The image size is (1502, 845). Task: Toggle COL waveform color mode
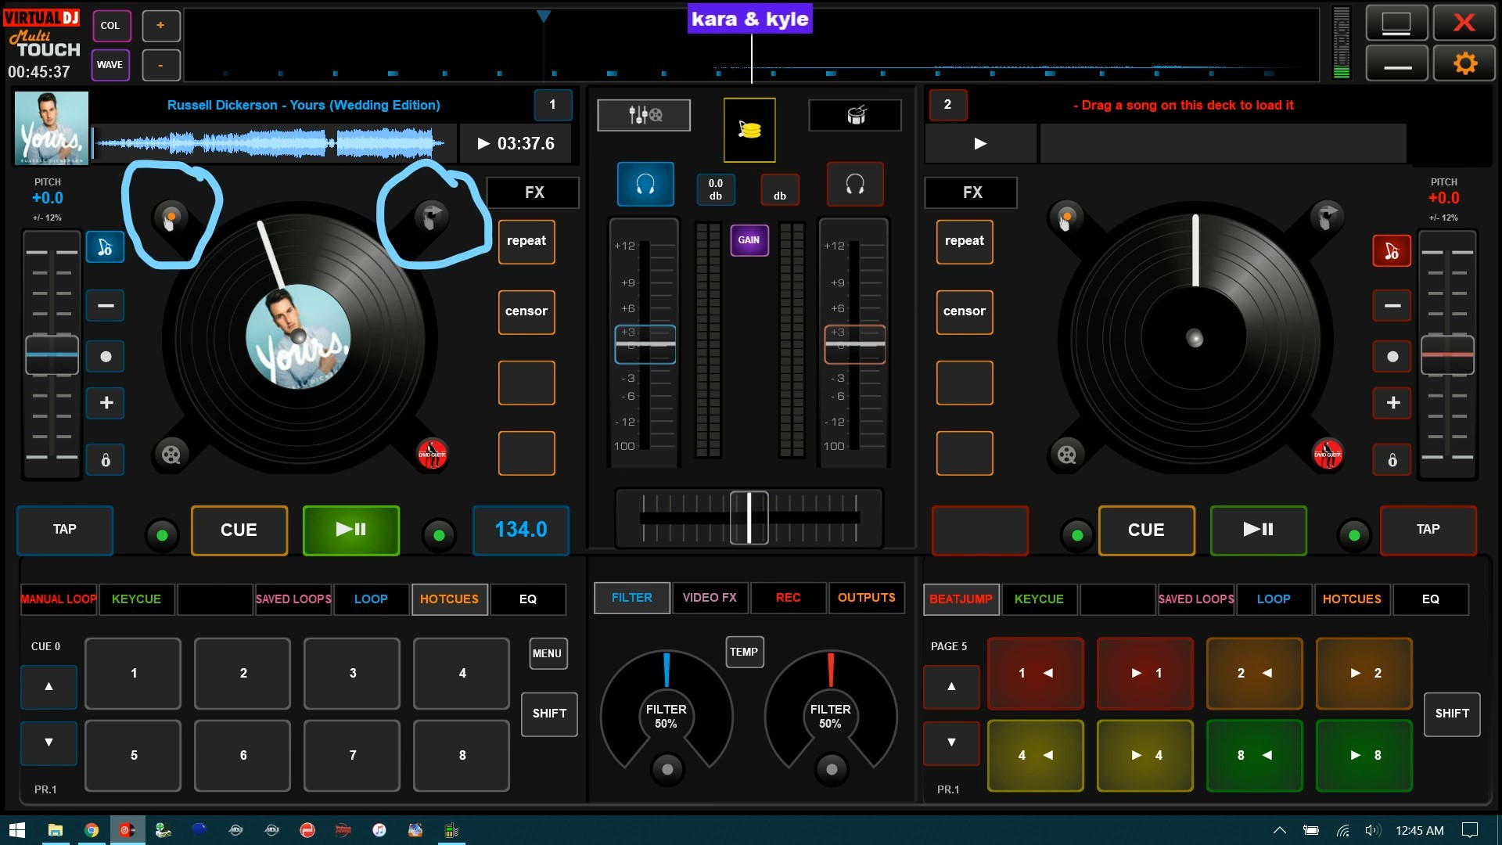[110, 25]
